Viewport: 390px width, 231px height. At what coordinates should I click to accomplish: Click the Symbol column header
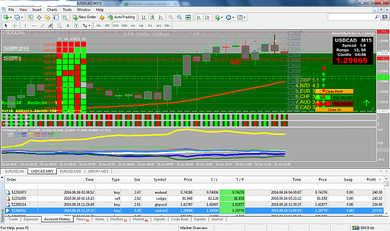point(160,180)
